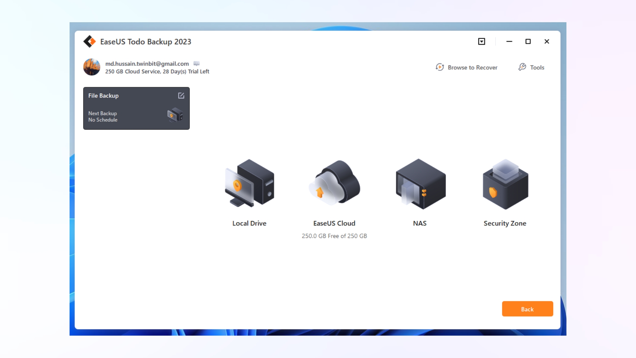Click the EaseUS Cloud label

[x=334, y=223]
